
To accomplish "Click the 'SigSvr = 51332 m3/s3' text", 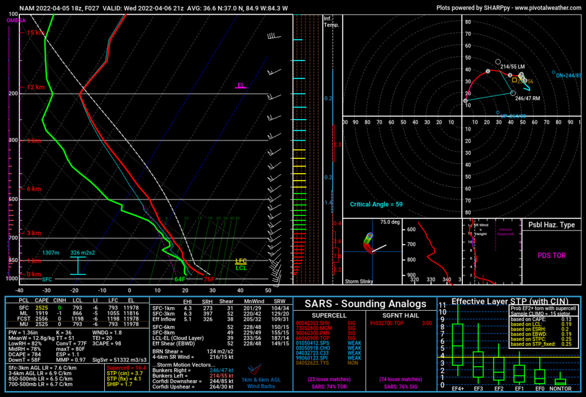I will 119,360.
